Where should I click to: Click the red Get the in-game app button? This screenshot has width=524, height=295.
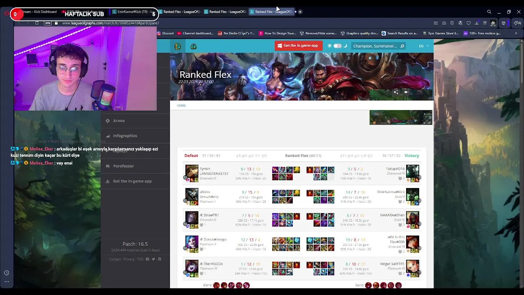point(298,45)
